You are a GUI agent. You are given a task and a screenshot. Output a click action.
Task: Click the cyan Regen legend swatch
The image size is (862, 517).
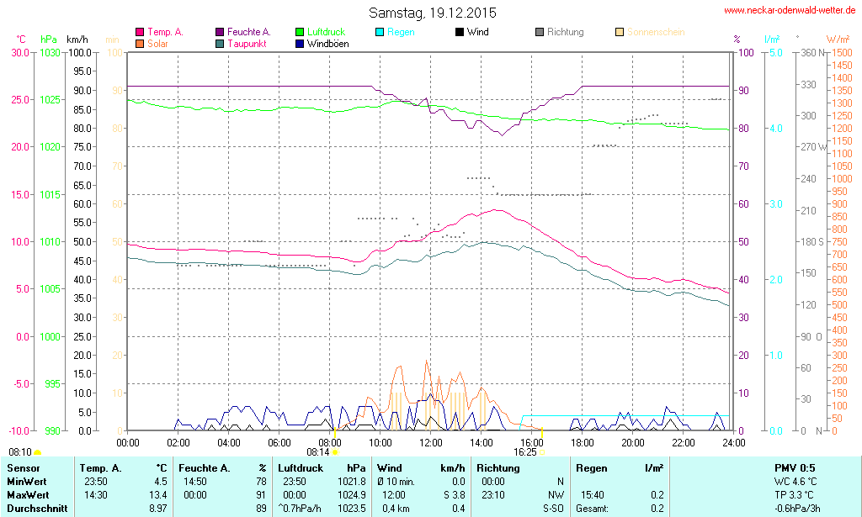380,32
